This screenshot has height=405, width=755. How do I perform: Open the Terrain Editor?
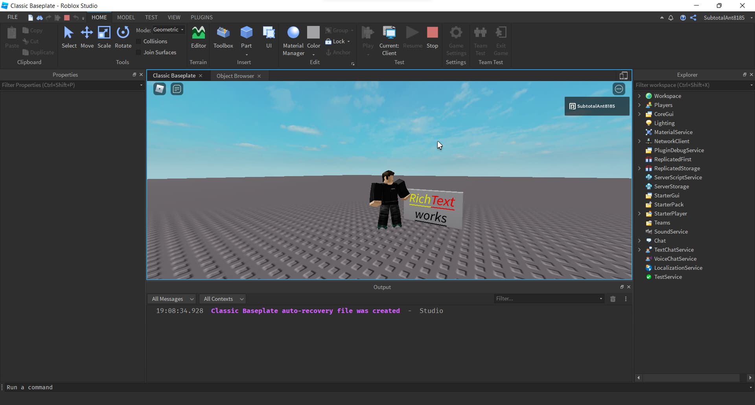coord(198,37)
